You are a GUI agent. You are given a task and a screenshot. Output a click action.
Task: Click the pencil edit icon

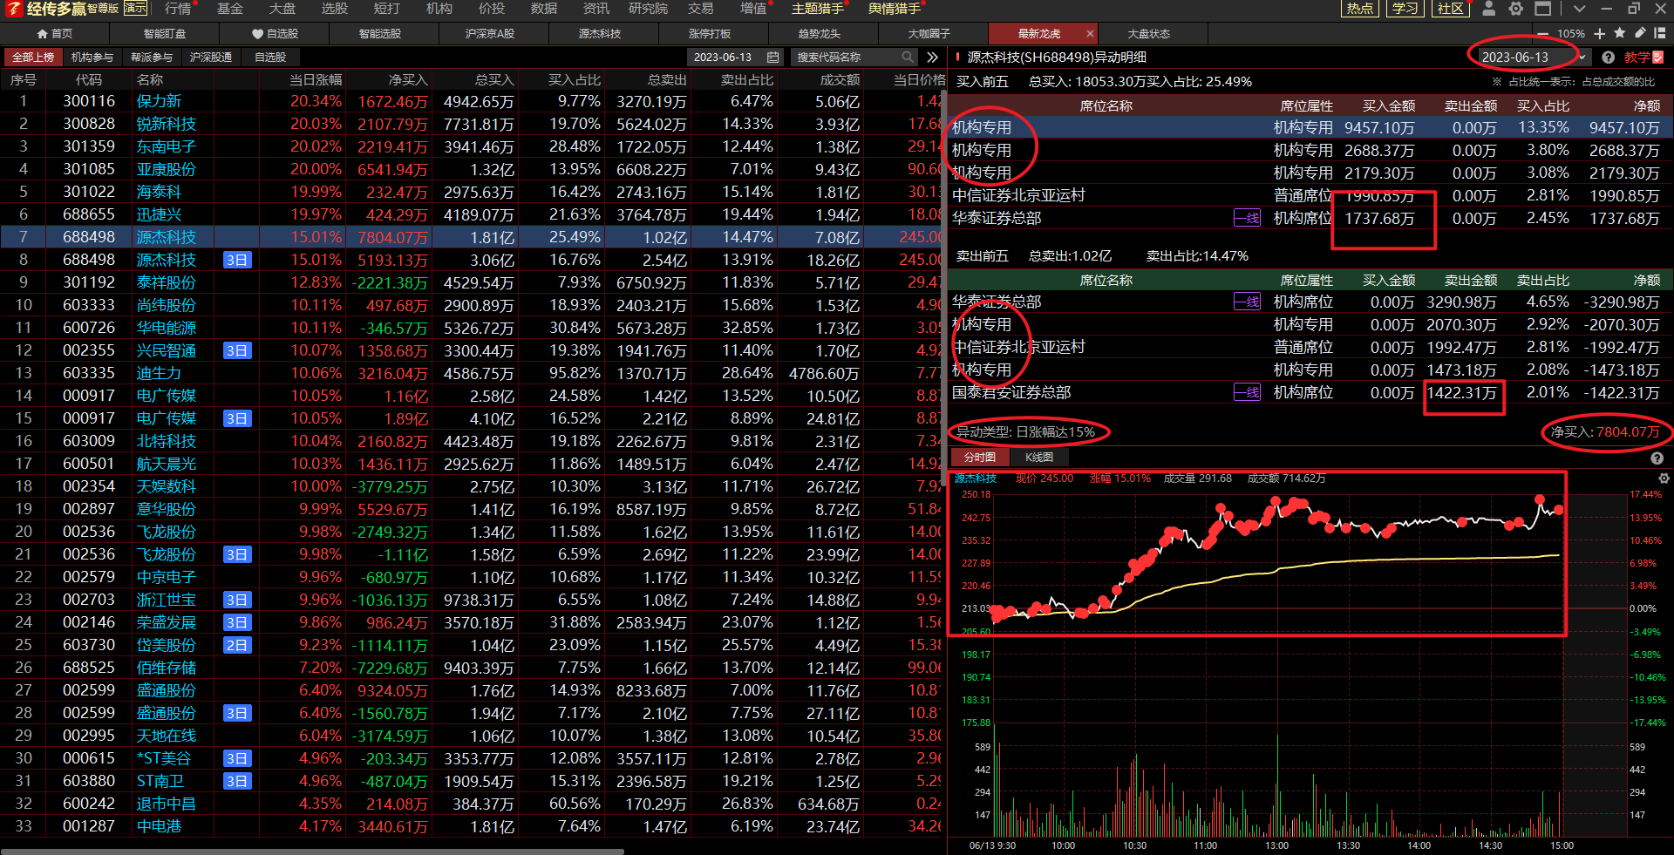pos(1639,33)
